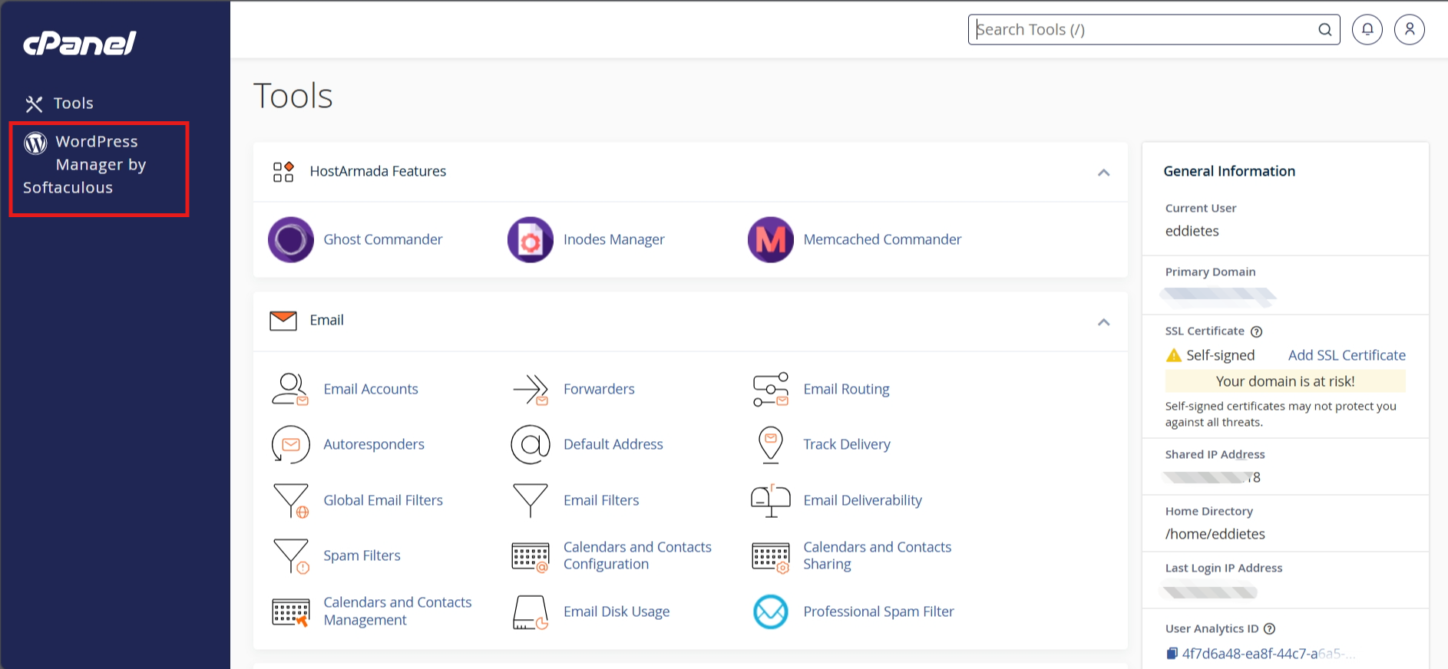Click the Autoresponders icon
The image size is (1448, 669).
tap(291, 444)
